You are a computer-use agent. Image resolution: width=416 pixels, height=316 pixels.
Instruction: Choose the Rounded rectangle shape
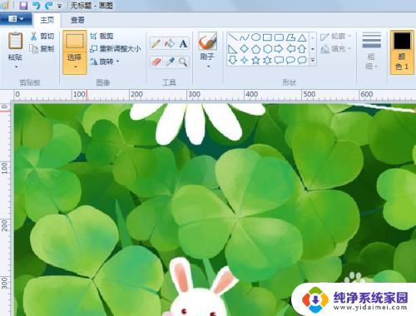(x=279, y=37)
